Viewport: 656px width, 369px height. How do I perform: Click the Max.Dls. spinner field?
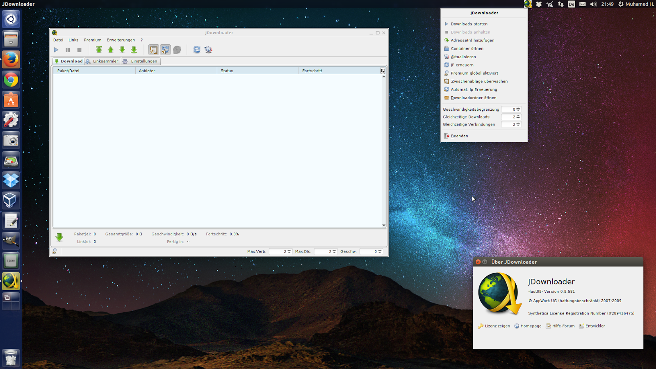click(326, 251)
